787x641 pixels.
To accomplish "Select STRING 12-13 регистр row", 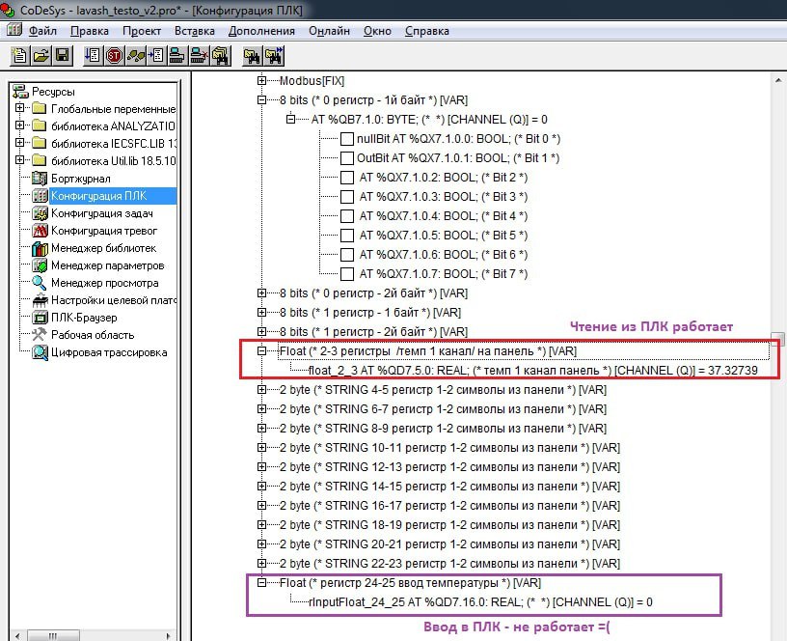I will click(449, 467).
